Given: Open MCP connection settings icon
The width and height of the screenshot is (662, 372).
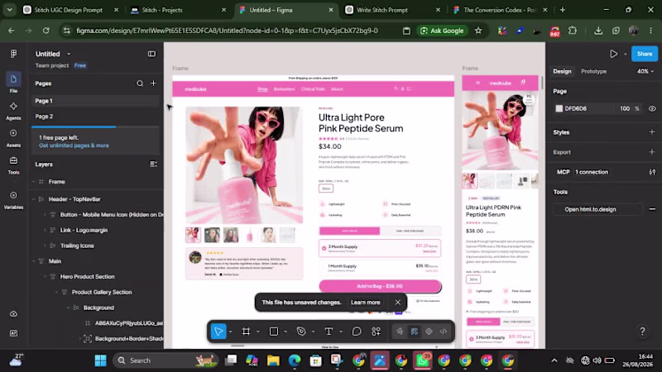Looking at the screenshot, I should click(x=652, y=172).
